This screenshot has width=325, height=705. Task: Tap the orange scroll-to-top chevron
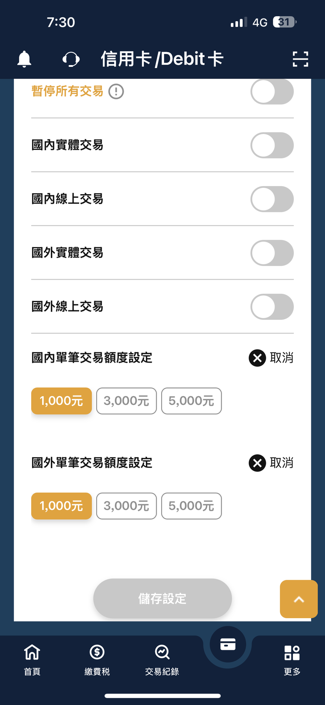[x=299, y=599]
